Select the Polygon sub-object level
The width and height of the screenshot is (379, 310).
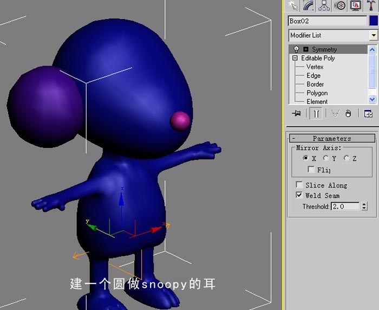tap(317, 93)
